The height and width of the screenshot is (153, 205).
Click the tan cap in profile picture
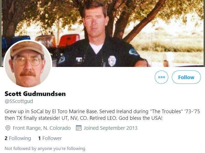point(27,48)
